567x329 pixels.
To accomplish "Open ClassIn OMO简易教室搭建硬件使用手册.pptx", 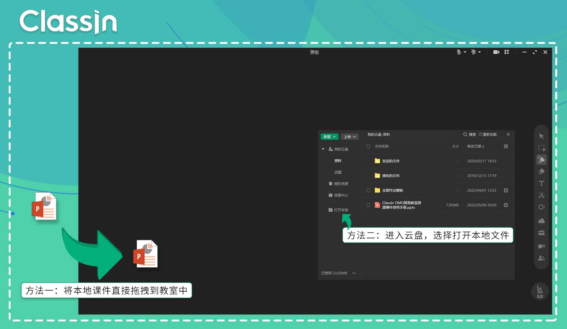I will [401, 205].
